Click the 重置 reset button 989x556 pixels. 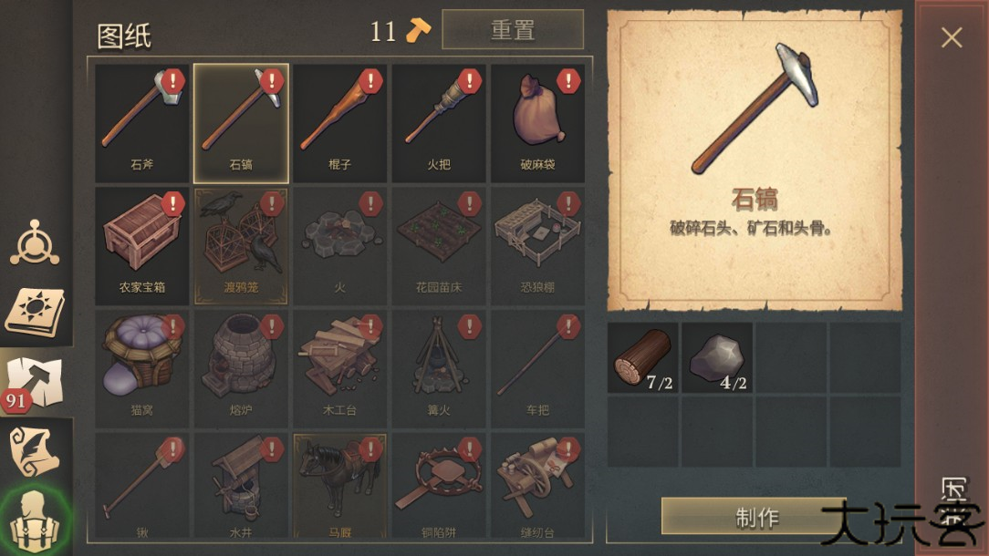[x=513, y=30]
